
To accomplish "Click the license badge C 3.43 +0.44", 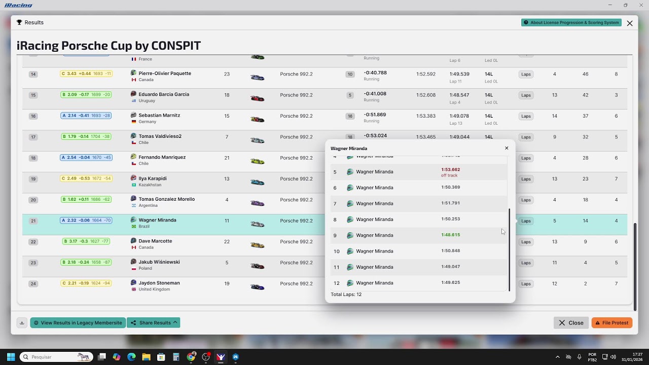I will (x=86, y=74).
